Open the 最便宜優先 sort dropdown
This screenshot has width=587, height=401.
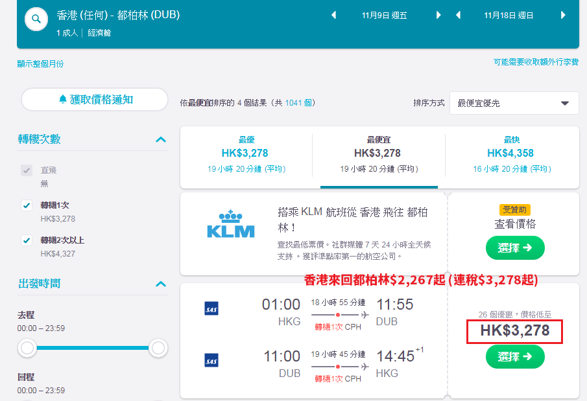514,103
